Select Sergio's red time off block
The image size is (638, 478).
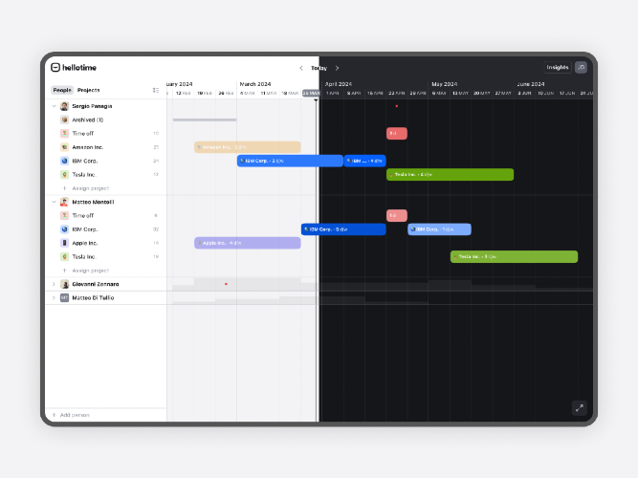click(397, 134)
